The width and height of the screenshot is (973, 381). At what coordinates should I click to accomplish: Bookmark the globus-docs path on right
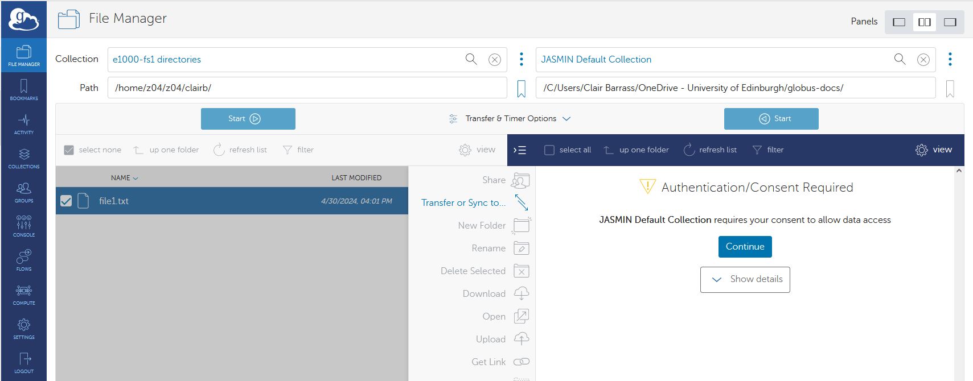tap(950, 89)
